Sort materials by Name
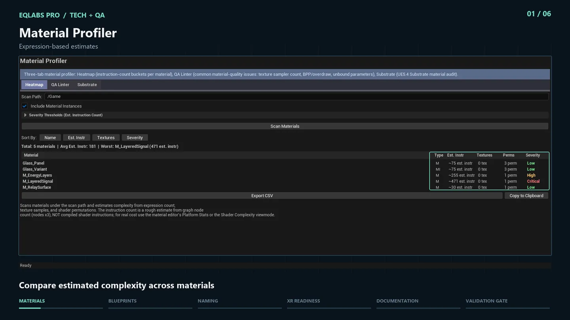 50,137
